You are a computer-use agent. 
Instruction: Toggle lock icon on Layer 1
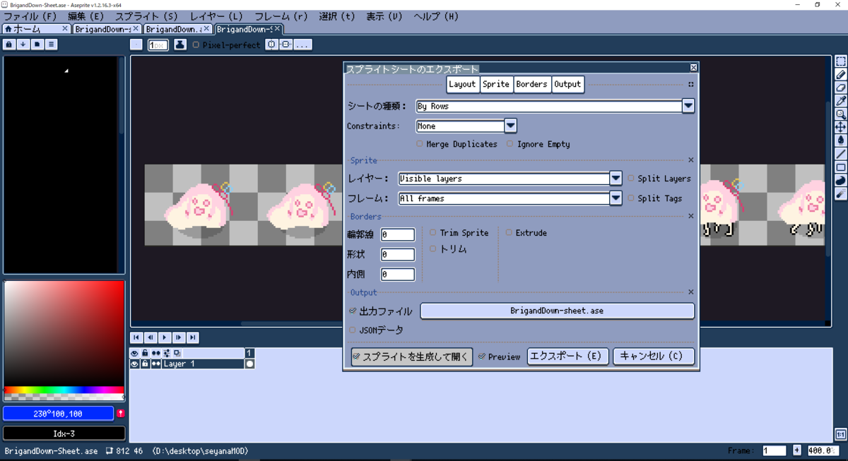(x=145, y=364)
